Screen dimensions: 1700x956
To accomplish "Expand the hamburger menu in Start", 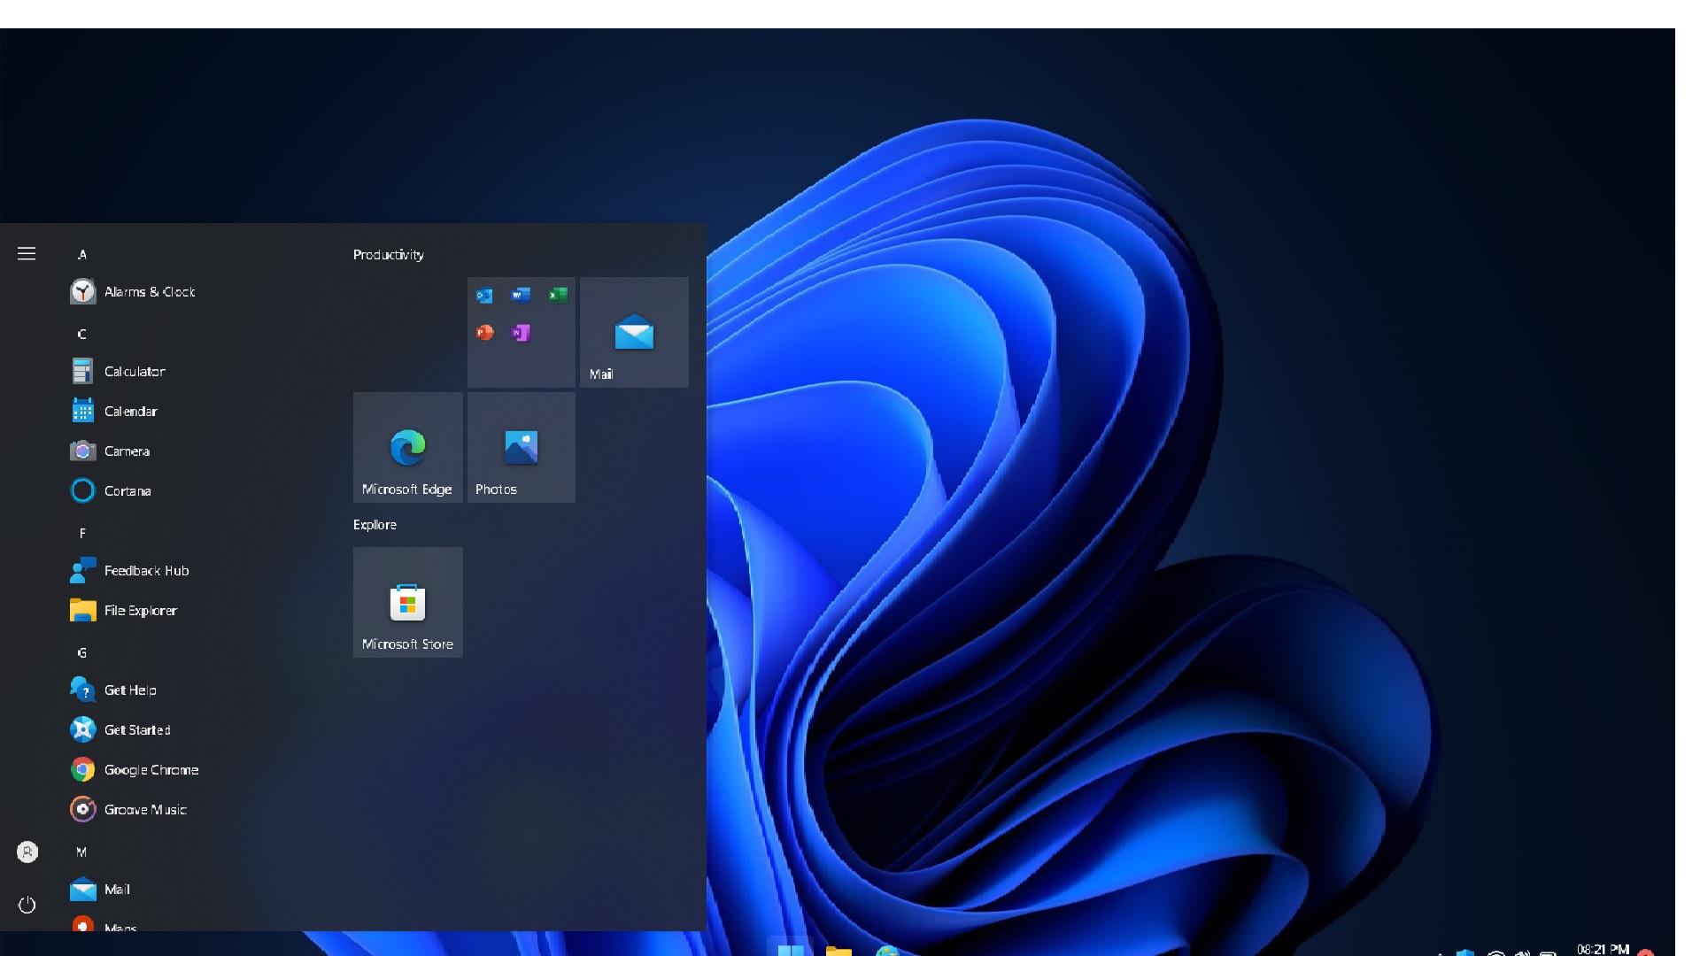I will click(27, 254).
